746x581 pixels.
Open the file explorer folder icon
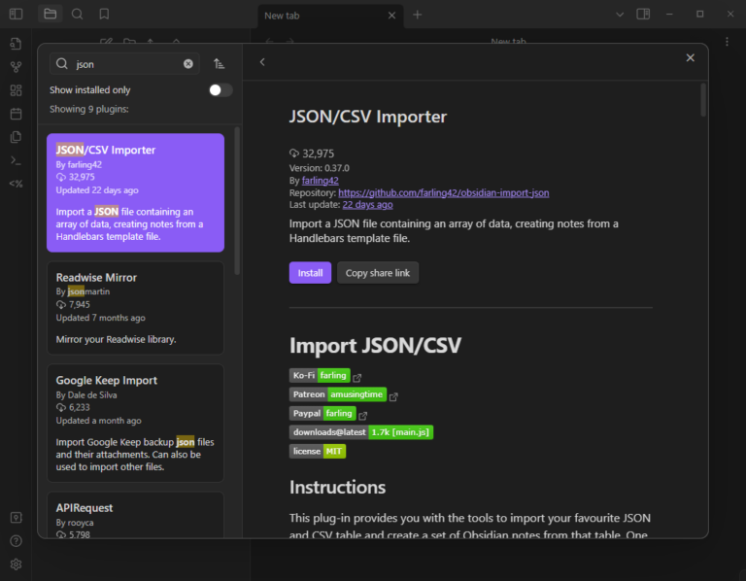50,14
